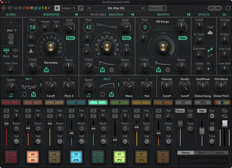Click the dice icon in Make Kit
The height and width of the screenshot is (168, 232).
[164, 8]
